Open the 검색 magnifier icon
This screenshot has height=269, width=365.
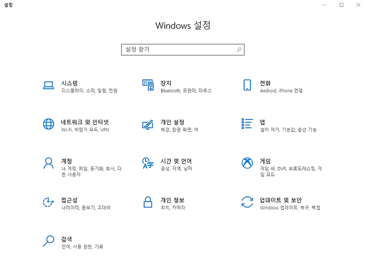(49, 241)
